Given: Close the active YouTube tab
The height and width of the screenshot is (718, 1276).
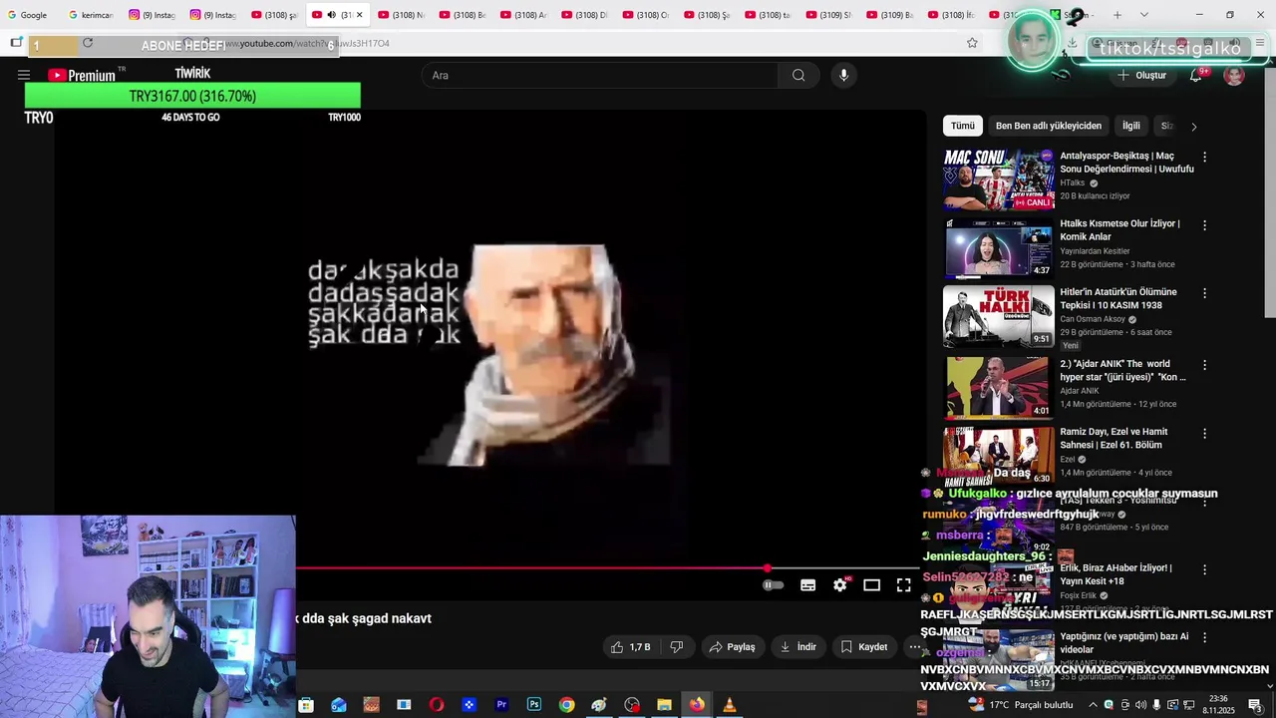Looking at the screenshot, I should 359,15.
